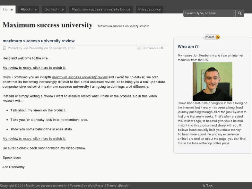Click 'Comments Off' text

point(153,48)
